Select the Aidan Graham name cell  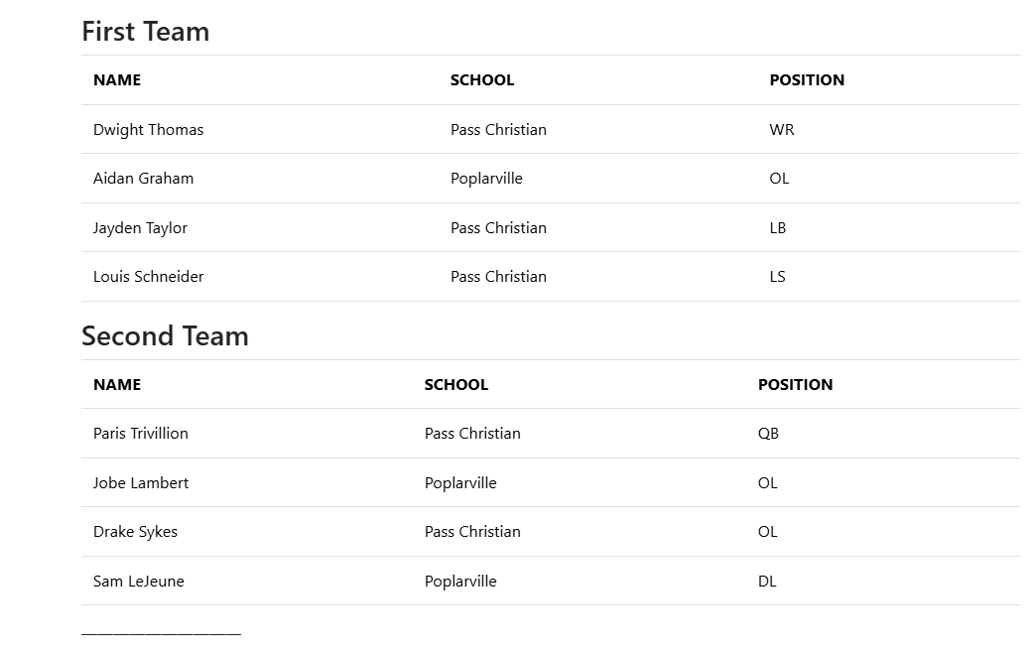143,179
